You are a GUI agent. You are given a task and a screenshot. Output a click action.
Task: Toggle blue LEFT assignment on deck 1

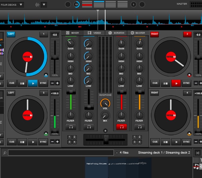pyautogui.click(x=11, y=34)
